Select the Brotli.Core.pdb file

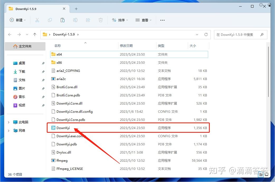click(x=129, y=95)
